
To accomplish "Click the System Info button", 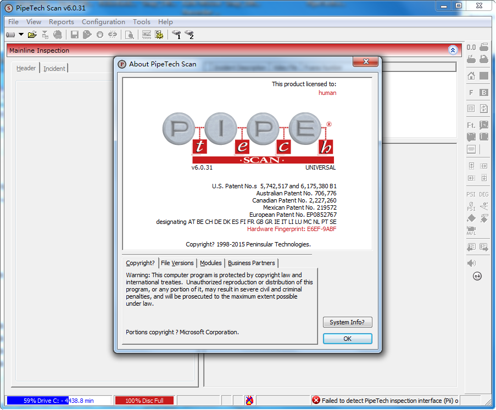I will pyautogui.click(x=347, y=322).
